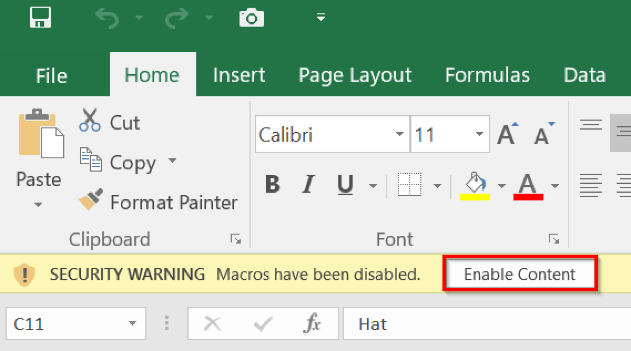631x351 pixels.
Task: Open the font size dropdown
Action: [x=479, y=134]
